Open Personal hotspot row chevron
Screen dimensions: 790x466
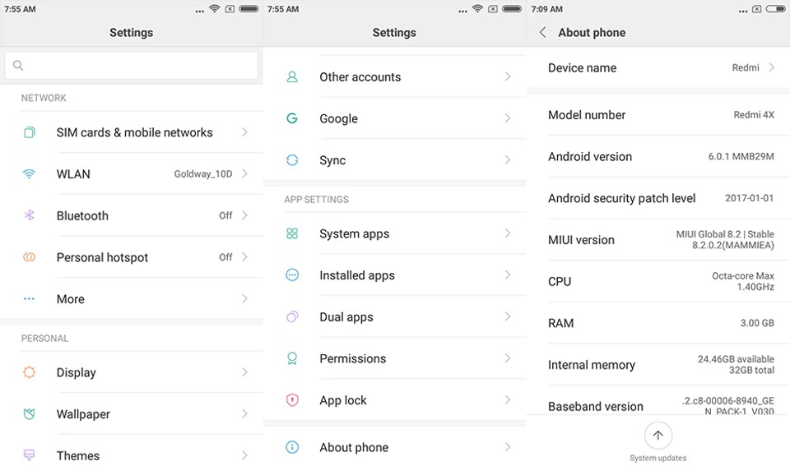click(x=244, y=257)
